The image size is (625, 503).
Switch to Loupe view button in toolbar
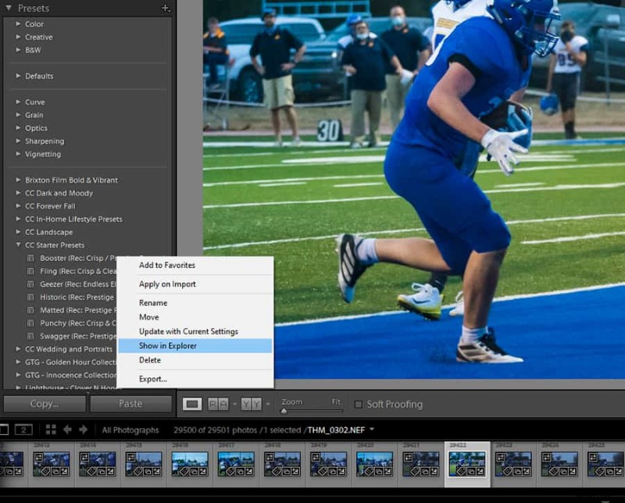point(192,404)
